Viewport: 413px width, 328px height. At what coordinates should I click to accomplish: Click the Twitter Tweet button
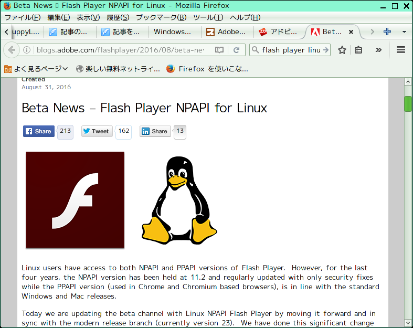pyautogui.click(x=97, y=131)
